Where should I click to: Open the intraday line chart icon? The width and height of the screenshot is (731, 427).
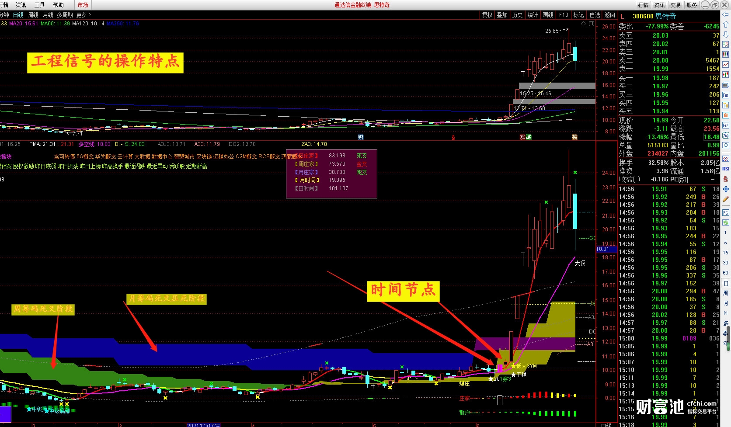click(x=726, y=65)
